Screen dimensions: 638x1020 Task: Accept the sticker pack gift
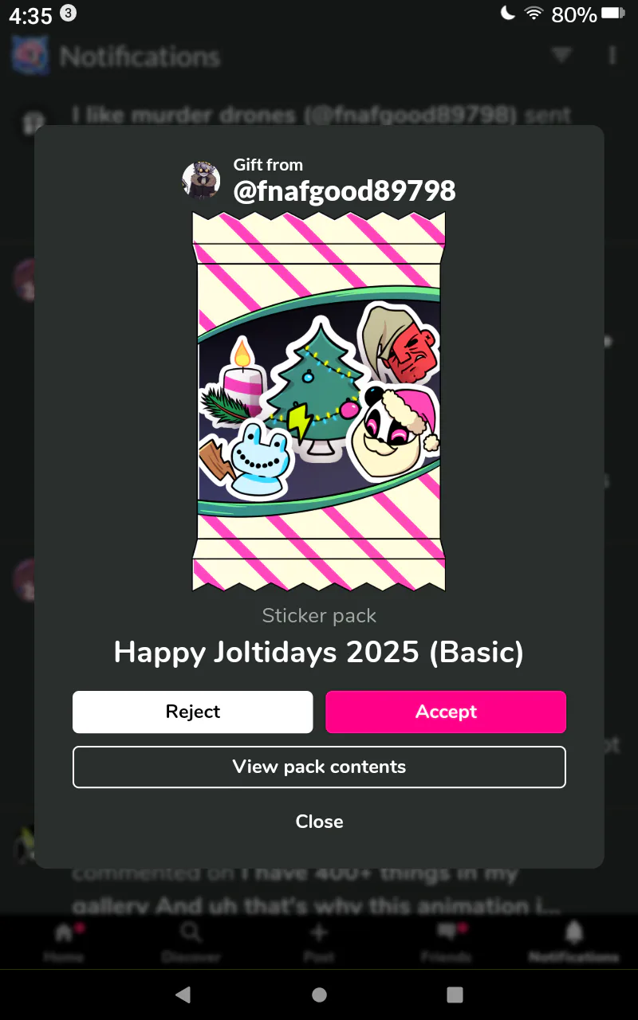point(446,712)
